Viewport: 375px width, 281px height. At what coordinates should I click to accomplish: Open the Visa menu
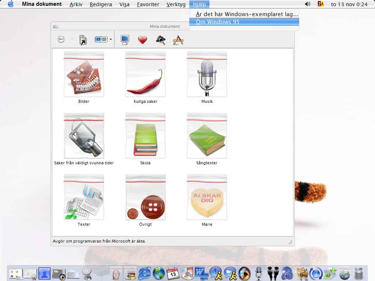[125, 4]
